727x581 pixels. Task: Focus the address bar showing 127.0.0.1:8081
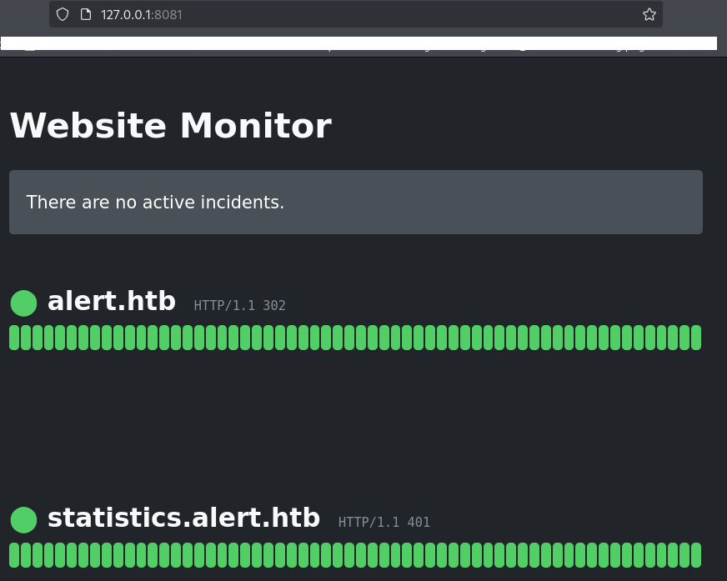click(x=333, y=14)
